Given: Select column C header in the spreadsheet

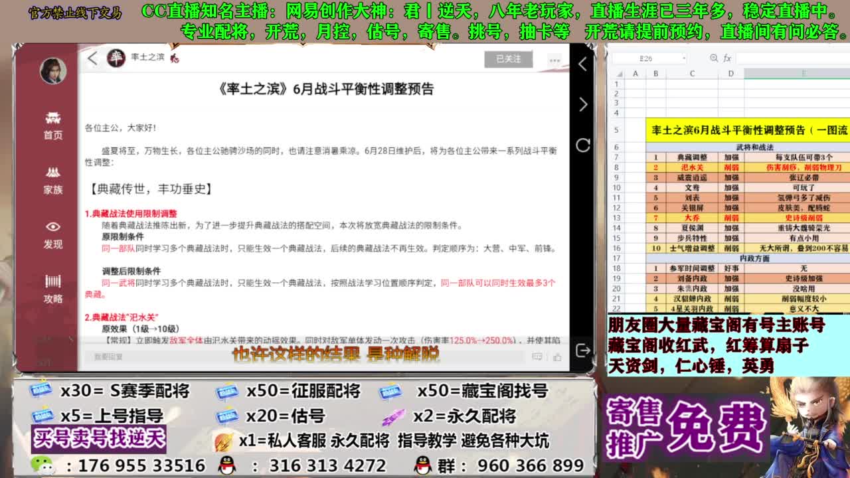Looking at the screenshot, I should click(692, 74).
